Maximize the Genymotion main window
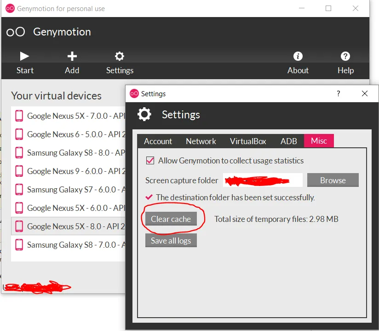Screen dimensions: 379x331 [x=328, y=8]
